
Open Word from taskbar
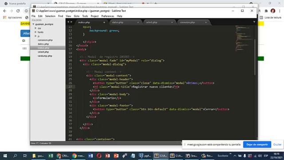tap(91, 156)
